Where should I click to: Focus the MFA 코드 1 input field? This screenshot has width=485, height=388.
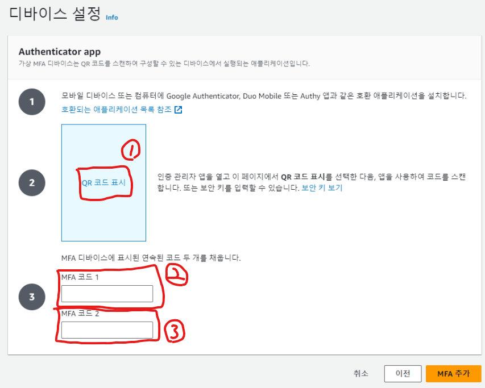(107, 294)
